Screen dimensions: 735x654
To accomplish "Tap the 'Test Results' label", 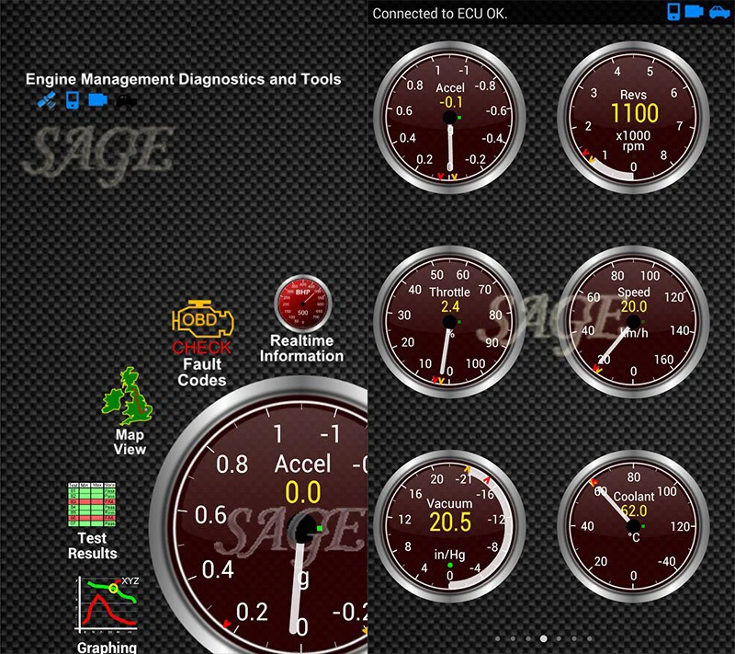I will click(93, 545).
